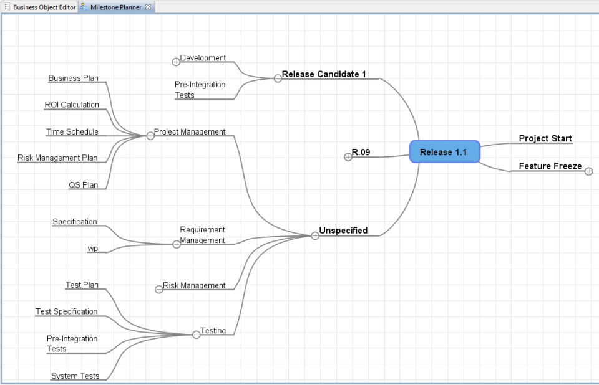Collapse the Testing branch
This screenshot has width=599, height=385.
197,335
